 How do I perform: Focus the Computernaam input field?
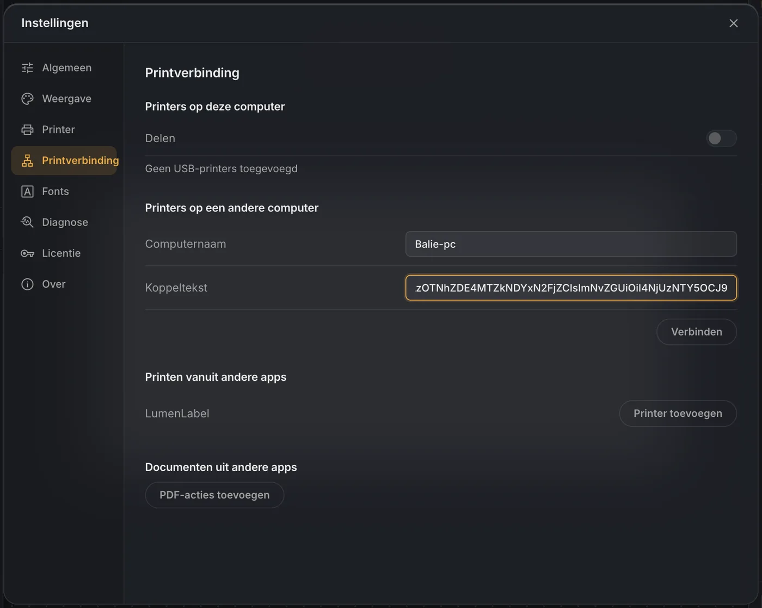[x=571, y=244]
